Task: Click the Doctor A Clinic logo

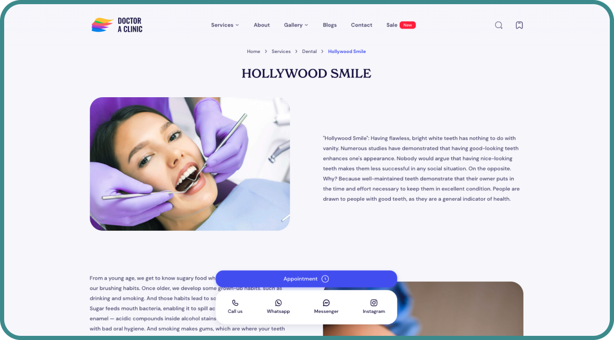Action: (117, 25)
